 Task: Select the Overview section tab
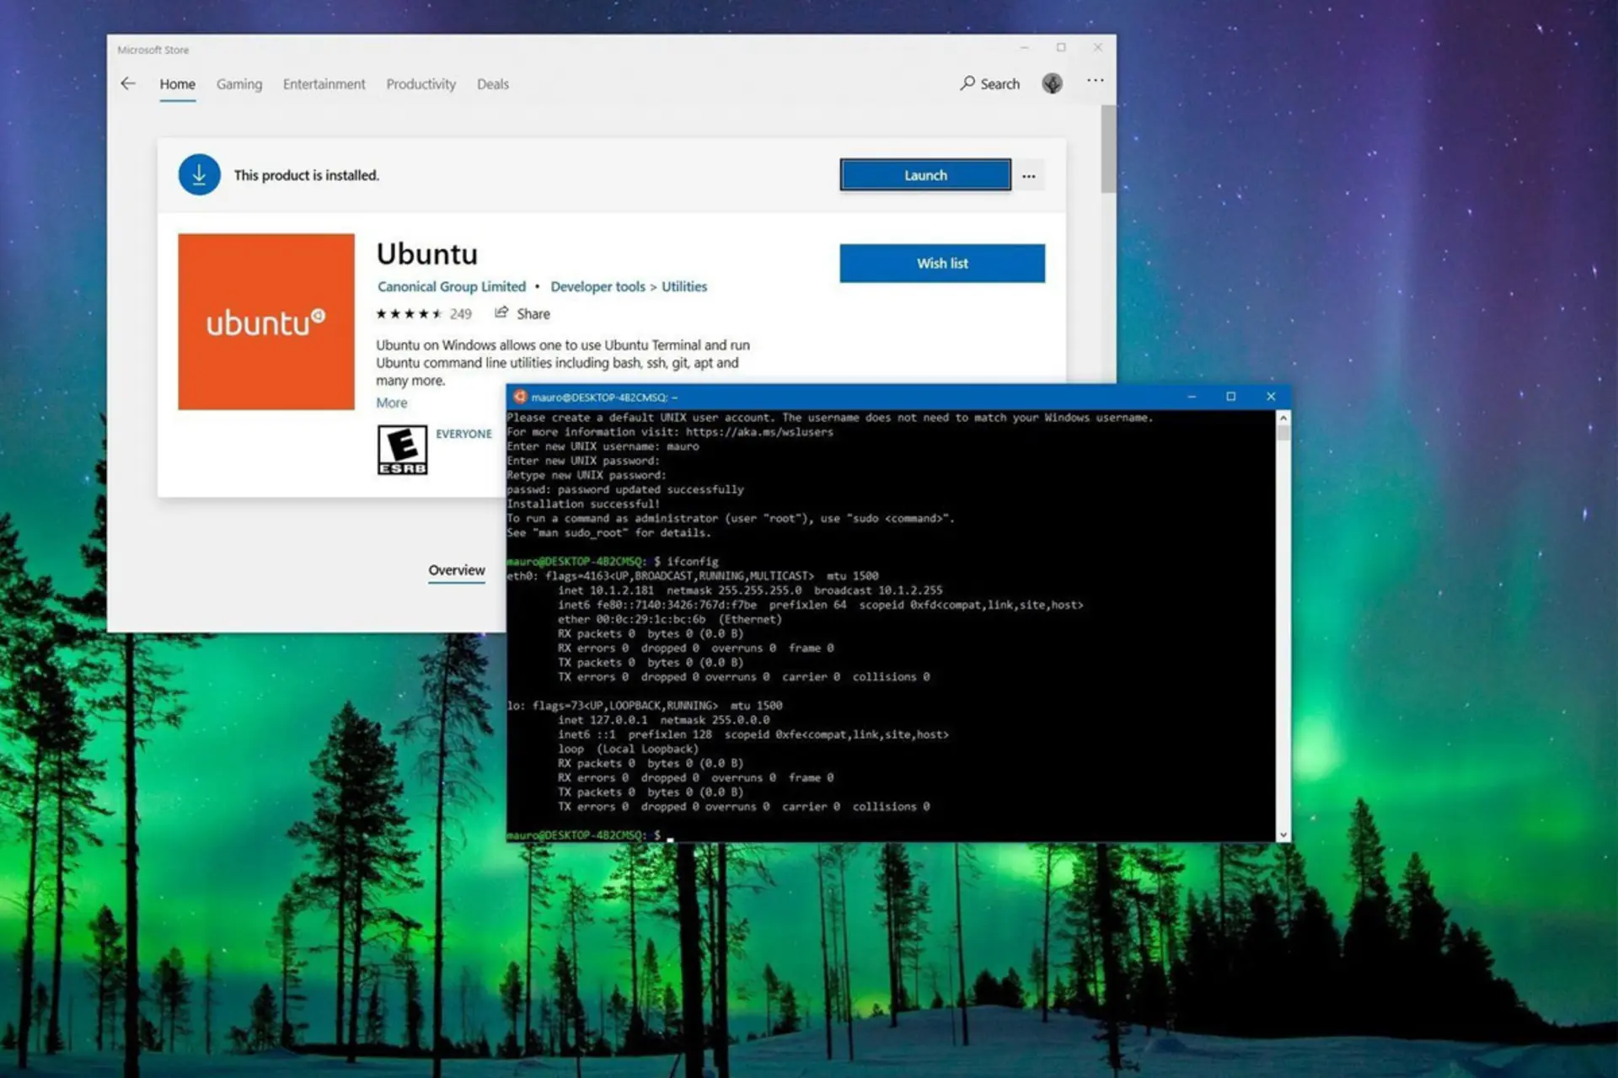click(457, 570)
